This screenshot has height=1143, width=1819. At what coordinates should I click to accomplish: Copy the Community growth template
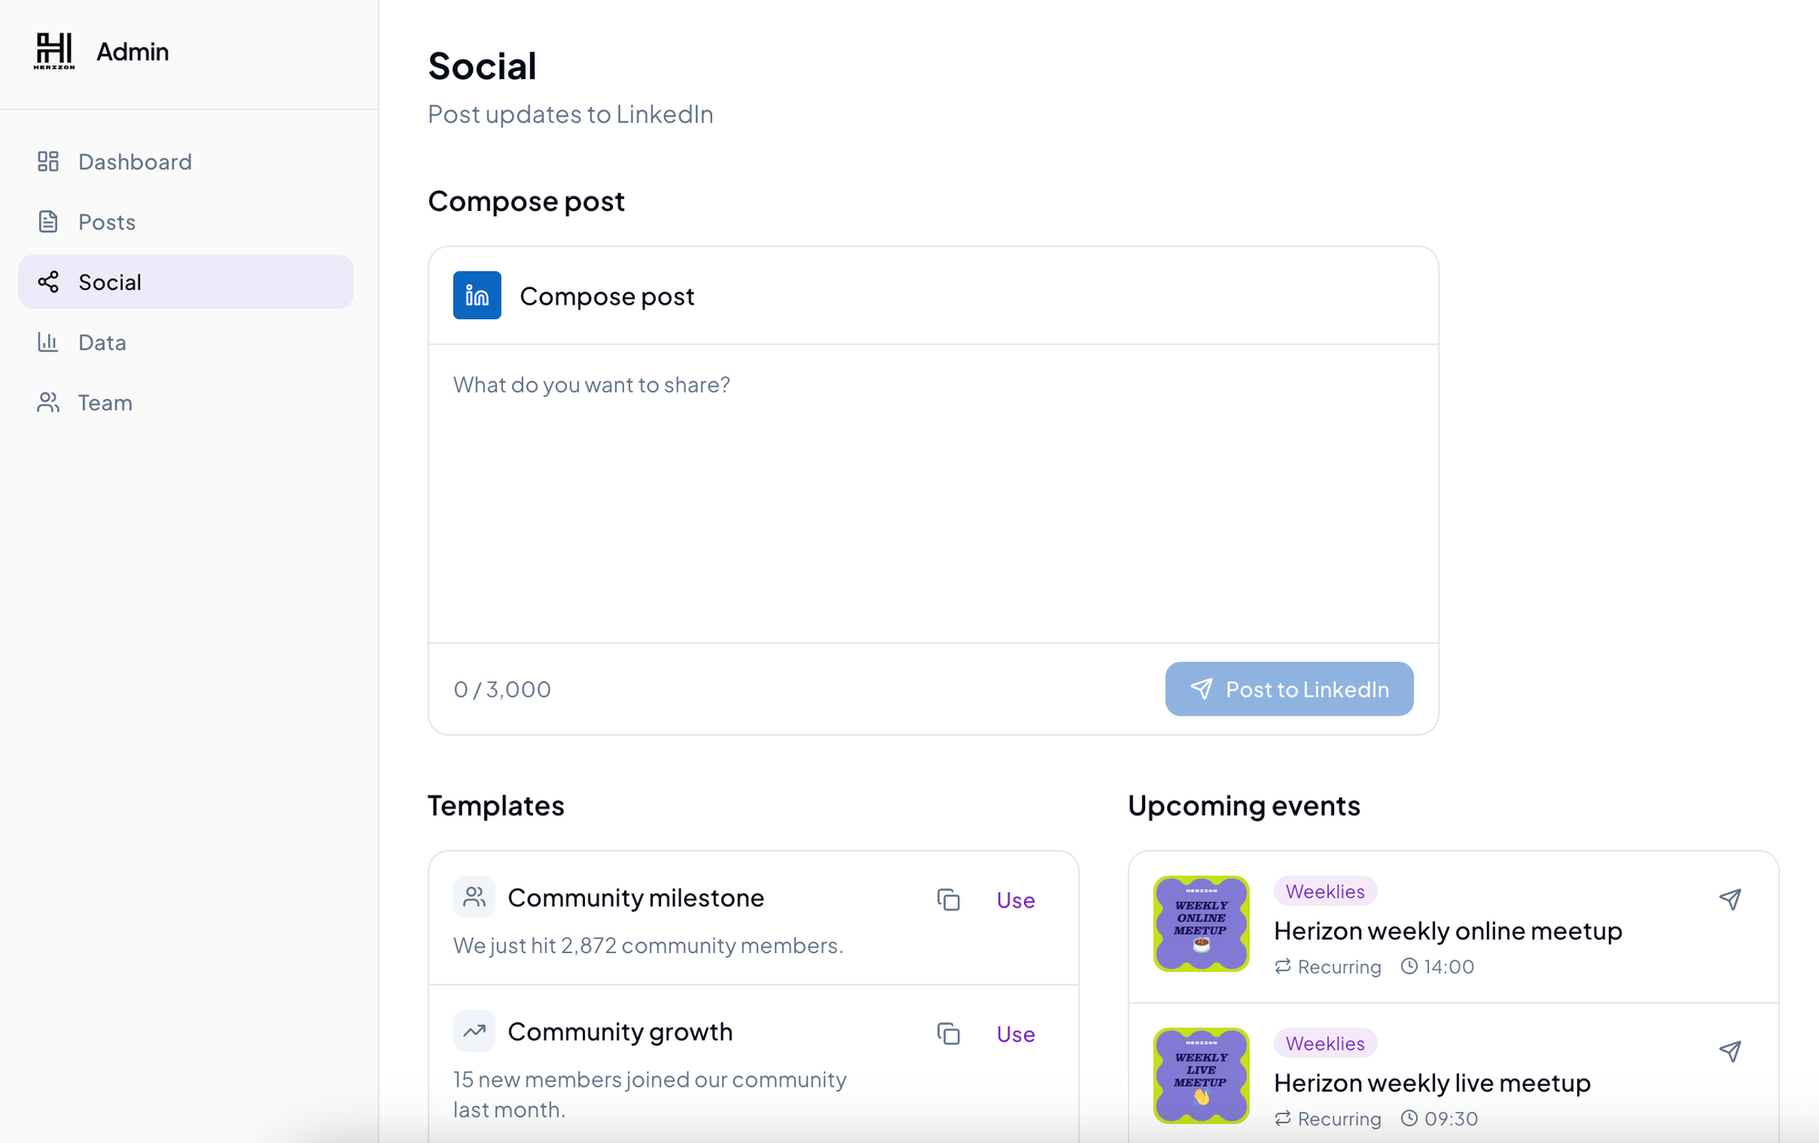pos(949,1034)
